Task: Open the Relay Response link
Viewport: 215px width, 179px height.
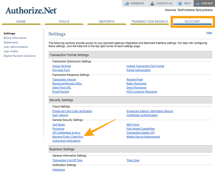Action: [x=137, y=84]
